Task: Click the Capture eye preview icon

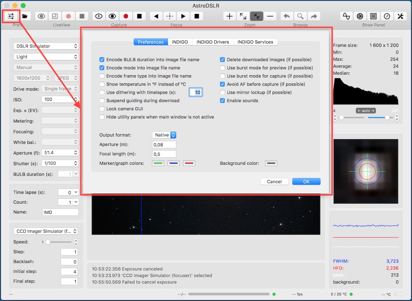Action: coord(112,16)
